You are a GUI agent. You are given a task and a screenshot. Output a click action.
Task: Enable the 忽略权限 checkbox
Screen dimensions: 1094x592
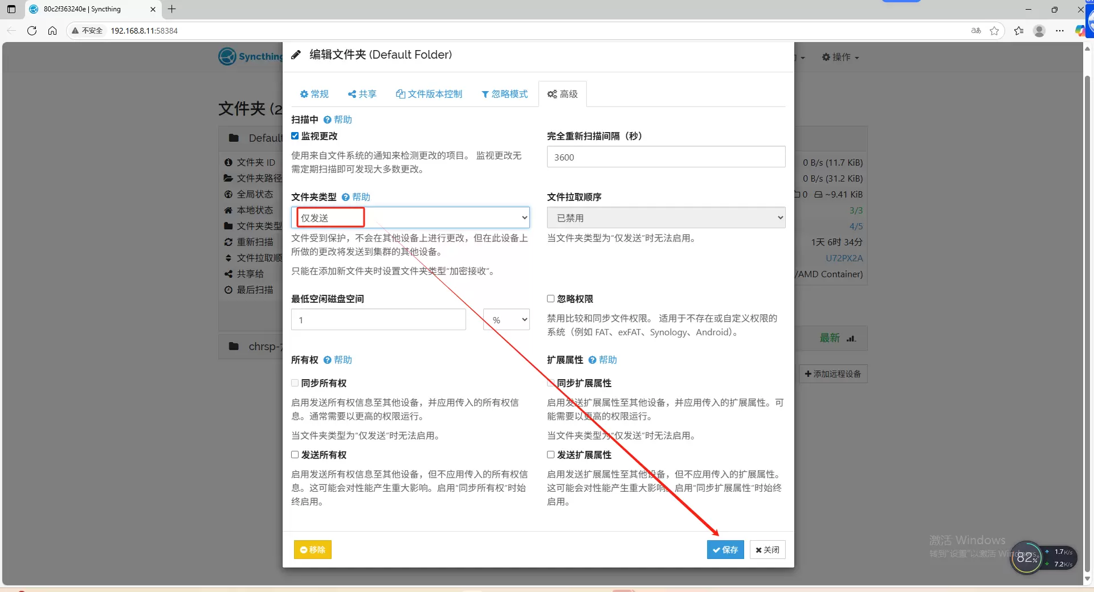(x=551, y=299)
